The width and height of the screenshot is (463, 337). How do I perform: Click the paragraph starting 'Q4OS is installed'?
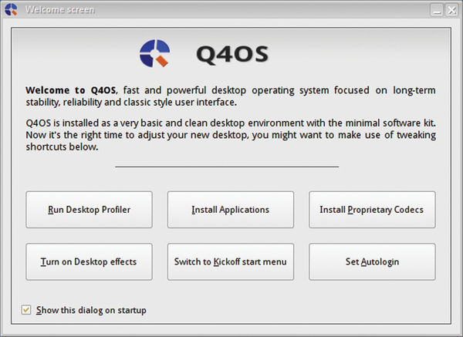tap(231, 135)
